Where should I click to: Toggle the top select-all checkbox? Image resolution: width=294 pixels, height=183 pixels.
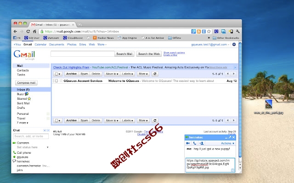57,74
